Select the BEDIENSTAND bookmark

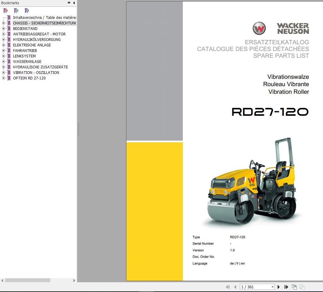pyautogui.click(x=25, y=28)
